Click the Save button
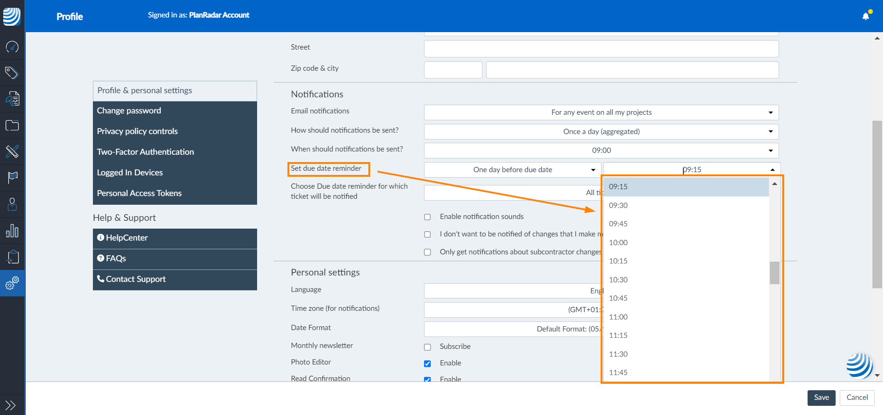This screenshot has width=883, height=415. click(821, 398)
